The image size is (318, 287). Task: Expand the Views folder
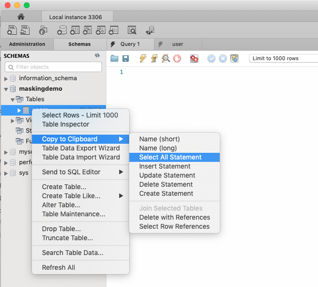(x=12, y=121)
